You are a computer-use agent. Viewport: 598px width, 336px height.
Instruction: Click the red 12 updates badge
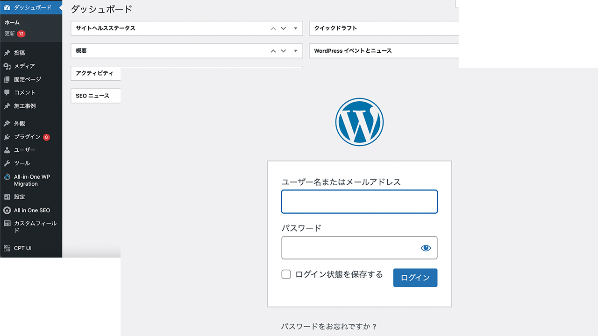click(21, 34)
